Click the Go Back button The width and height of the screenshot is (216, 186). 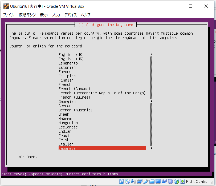tap(27, 157)
